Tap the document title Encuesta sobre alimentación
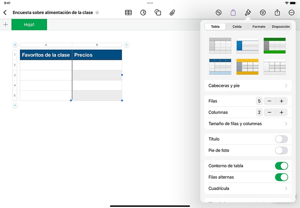 point(53,12)
